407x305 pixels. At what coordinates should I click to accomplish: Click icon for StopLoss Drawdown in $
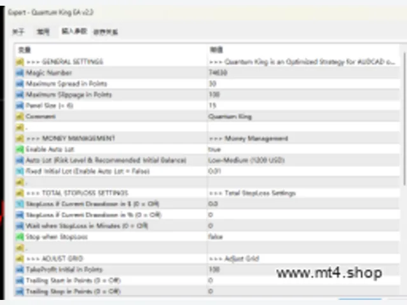point(20,204)
